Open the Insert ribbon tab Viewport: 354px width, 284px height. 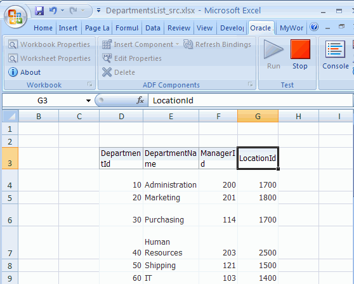[x=68, y=28]
